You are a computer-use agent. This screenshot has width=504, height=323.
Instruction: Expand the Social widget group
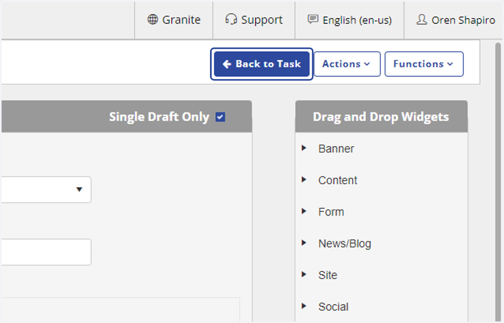coord(304,306)
